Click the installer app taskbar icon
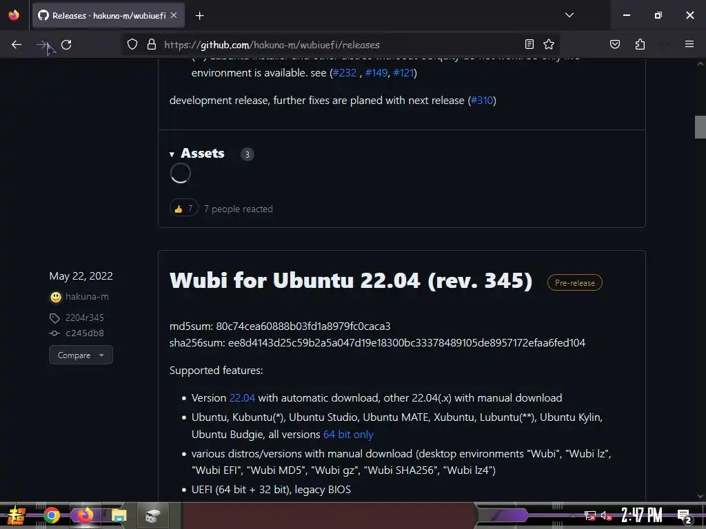This screenshot has height=529, width=706. click(x=152, y=516)
